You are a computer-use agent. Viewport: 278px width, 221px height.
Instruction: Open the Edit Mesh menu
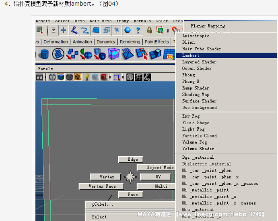(101, 21)
